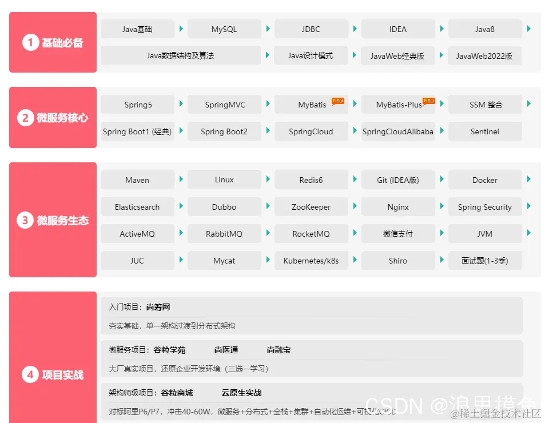Open the ActiveMQ course

tap(137, 233)
